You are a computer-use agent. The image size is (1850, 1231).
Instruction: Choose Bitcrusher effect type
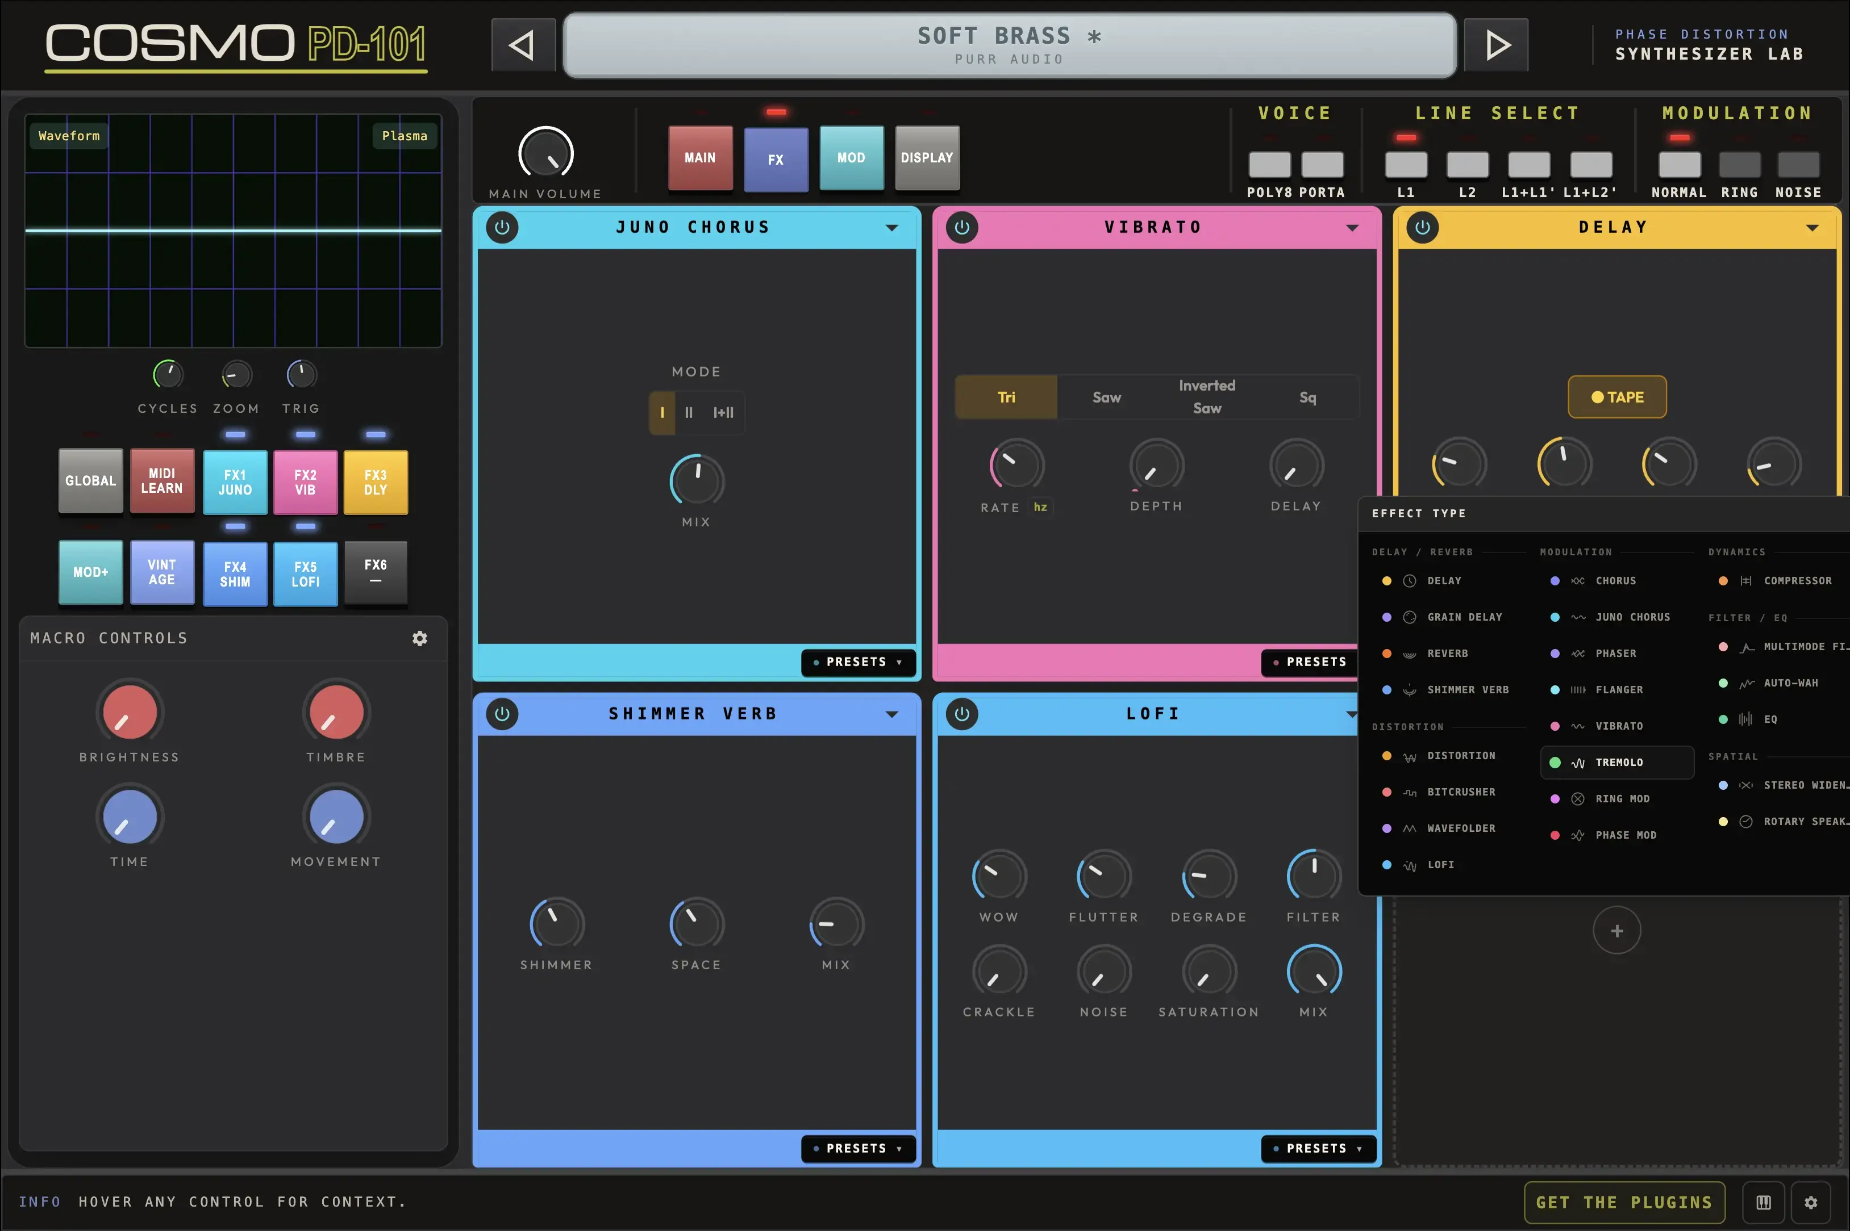[1450, 792]
